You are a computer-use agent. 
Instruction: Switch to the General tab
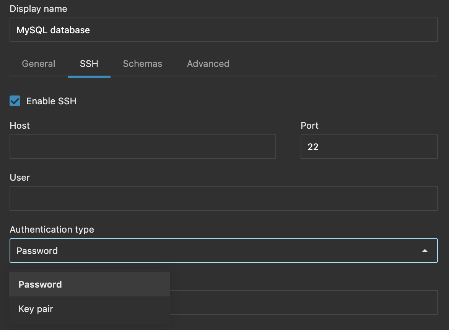pos(39,64)
